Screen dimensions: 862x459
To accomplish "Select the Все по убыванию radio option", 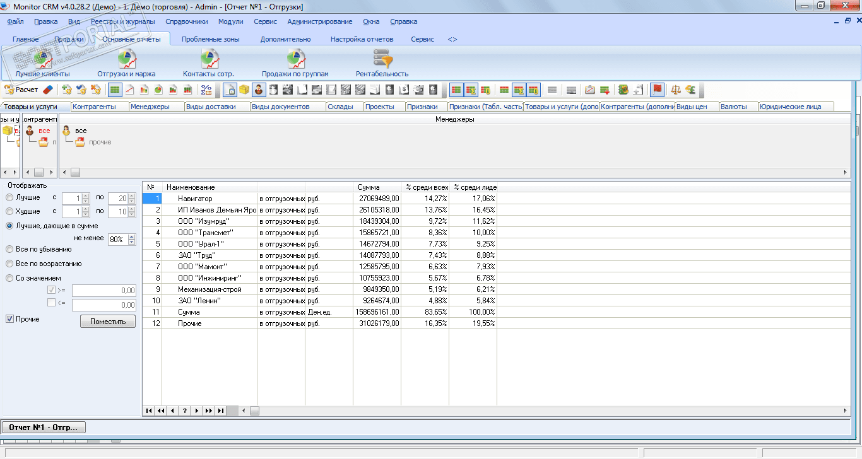I will pyautogui.click(x=9, y=249).
